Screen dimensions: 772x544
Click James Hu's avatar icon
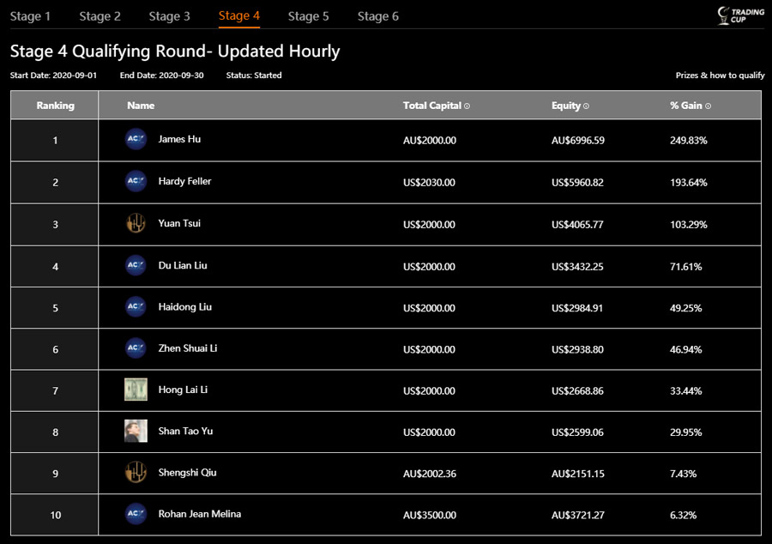136,140
